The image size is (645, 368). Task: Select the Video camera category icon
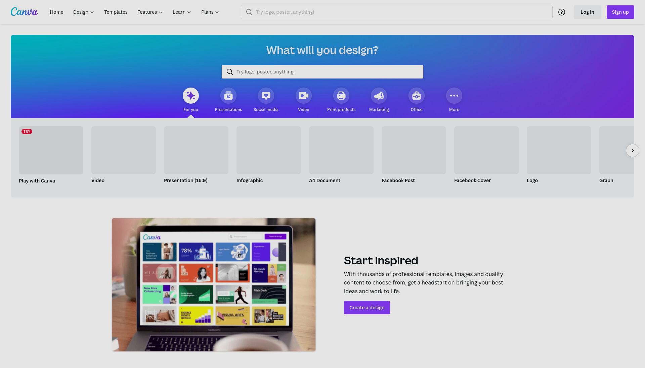coord(304,96)
